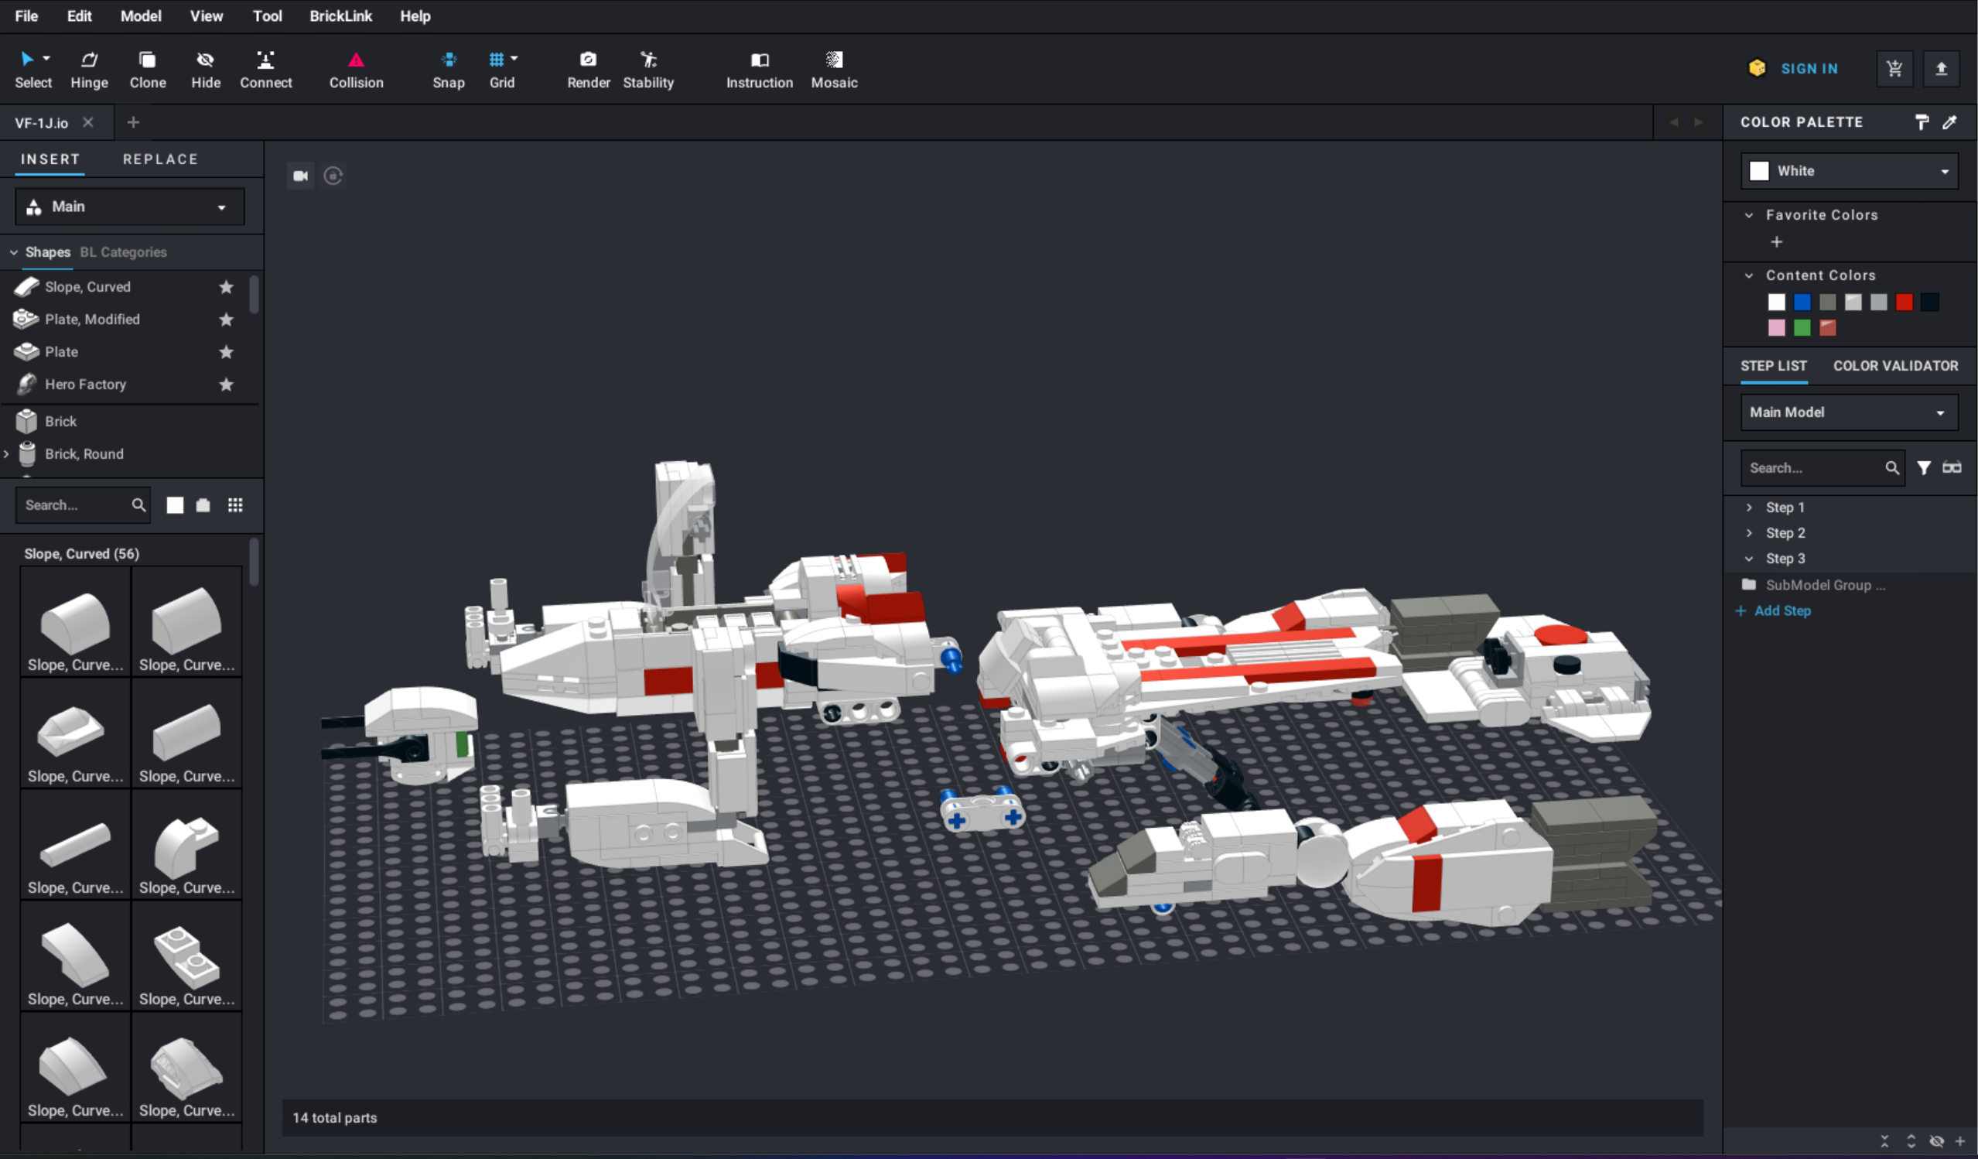Image resolution: width=1978 pixels, height=1159 pixels.
Task: Activate the Hide tool
Action: 206,69
